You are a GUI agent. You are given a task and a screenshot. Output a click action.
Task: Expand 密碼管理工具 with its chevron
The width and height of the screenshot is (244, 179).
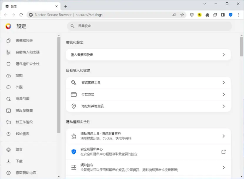[224, 83]
